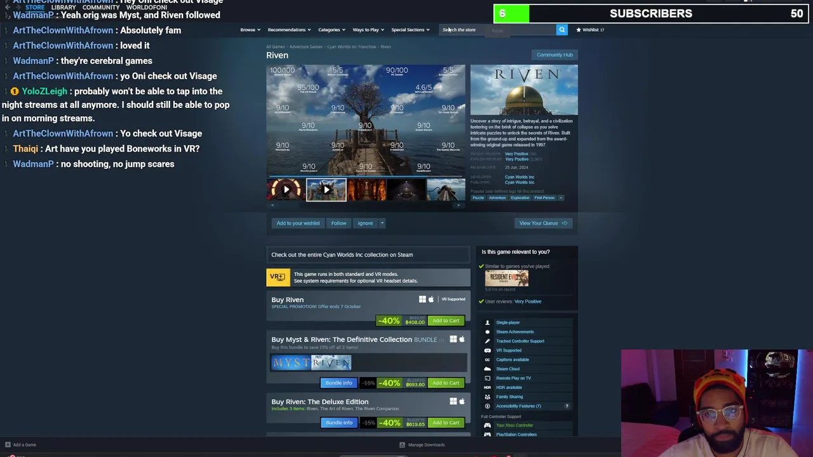Click the PlayStation Controllers gamepad icon
813x457 pixels.
487,435
